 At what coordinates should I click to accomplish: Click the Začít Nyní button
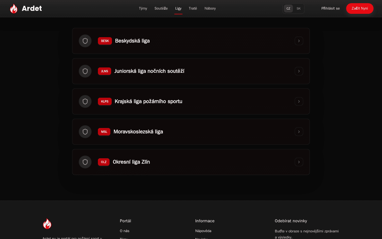pos(360,8)
